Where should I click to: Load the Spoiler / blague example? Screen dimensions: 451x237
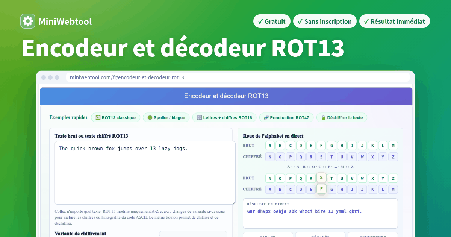click(x=166, y=117)
